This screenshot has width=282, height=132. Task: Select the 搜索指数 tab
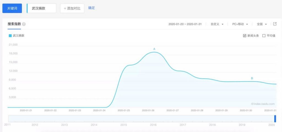point(14,24)
